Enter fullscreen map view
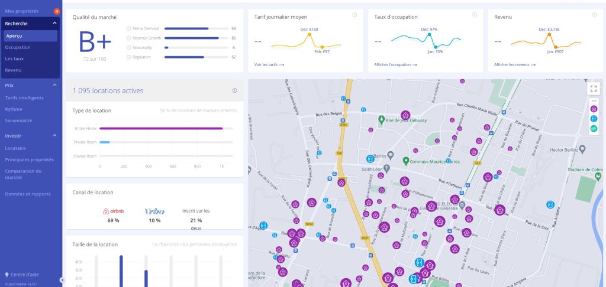Viewport: 606px width, 287px height. pos(594,89)
